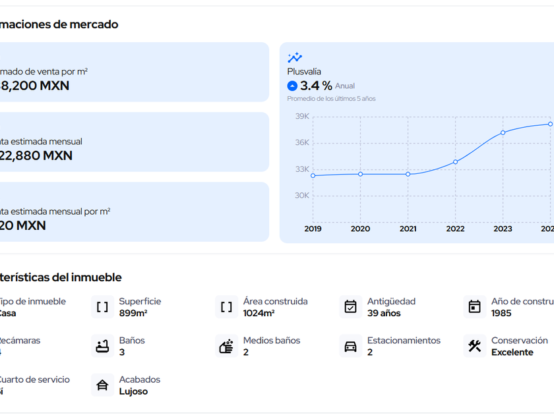This screenshot has width=554, height=415.
Task: Click the Baños bathtub icon
Action: [x=102, y=346]
